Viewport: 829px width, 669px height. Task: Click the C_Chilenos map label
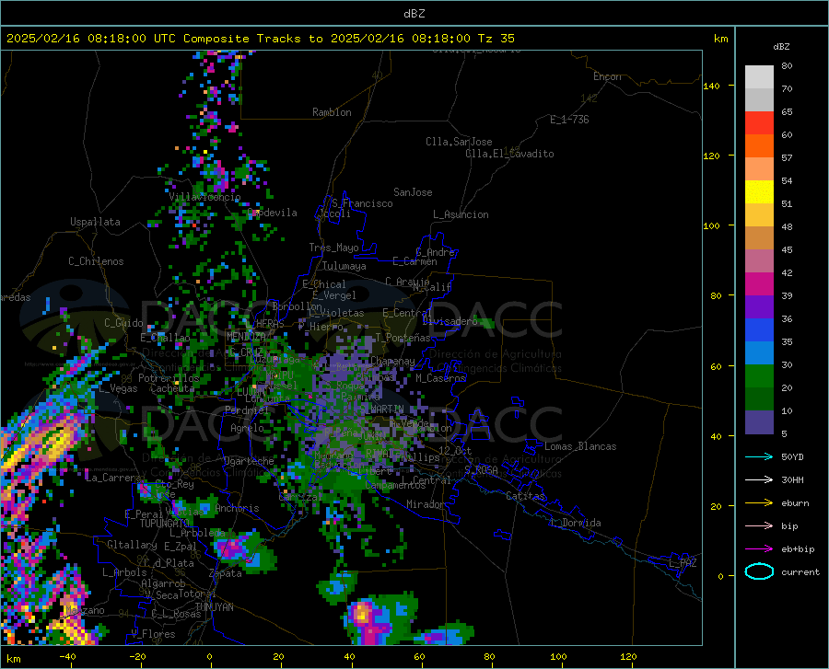[x=96, y=262]
